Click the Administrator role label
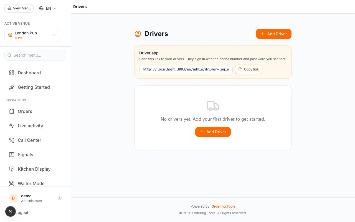 click(32, 201)
